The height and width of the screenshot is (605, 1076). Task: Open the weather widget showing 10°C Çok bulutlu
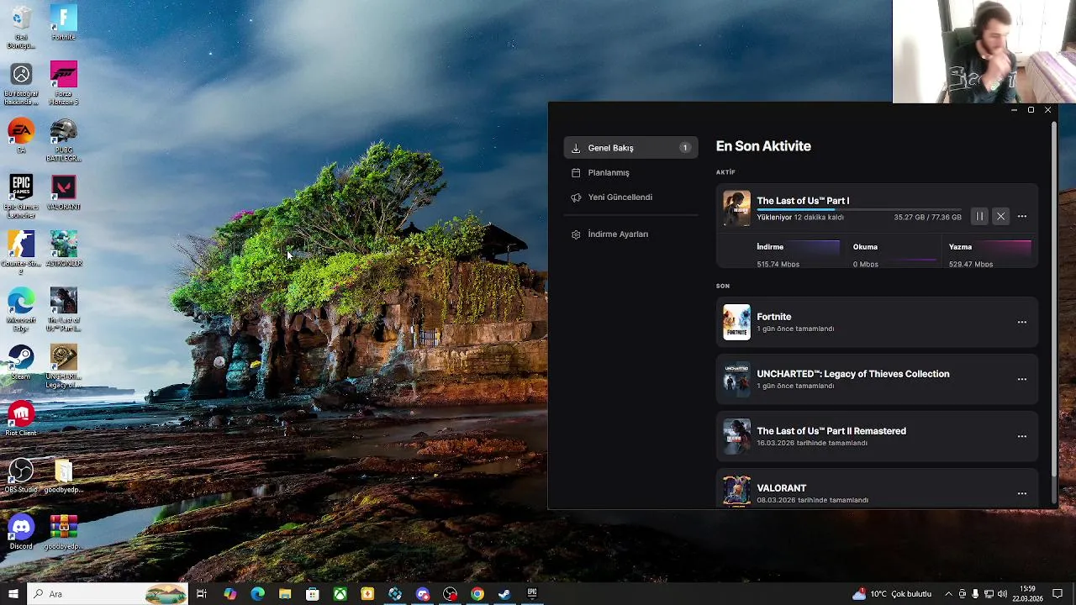click(893, 594)
